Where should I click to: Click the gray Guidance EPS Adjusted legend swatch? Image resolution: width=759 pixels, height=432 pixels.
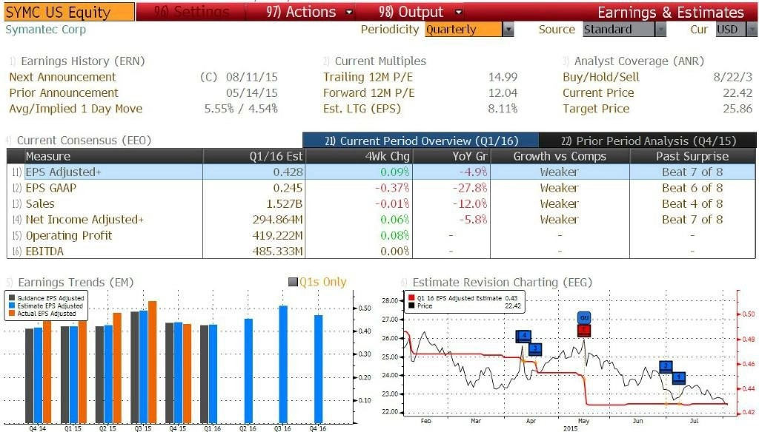[12, 298]
